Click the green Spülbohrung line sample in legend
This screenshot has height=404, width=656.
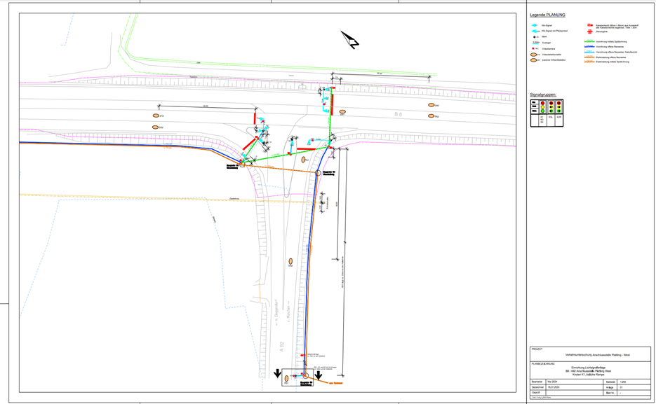[x=589, y=42]
